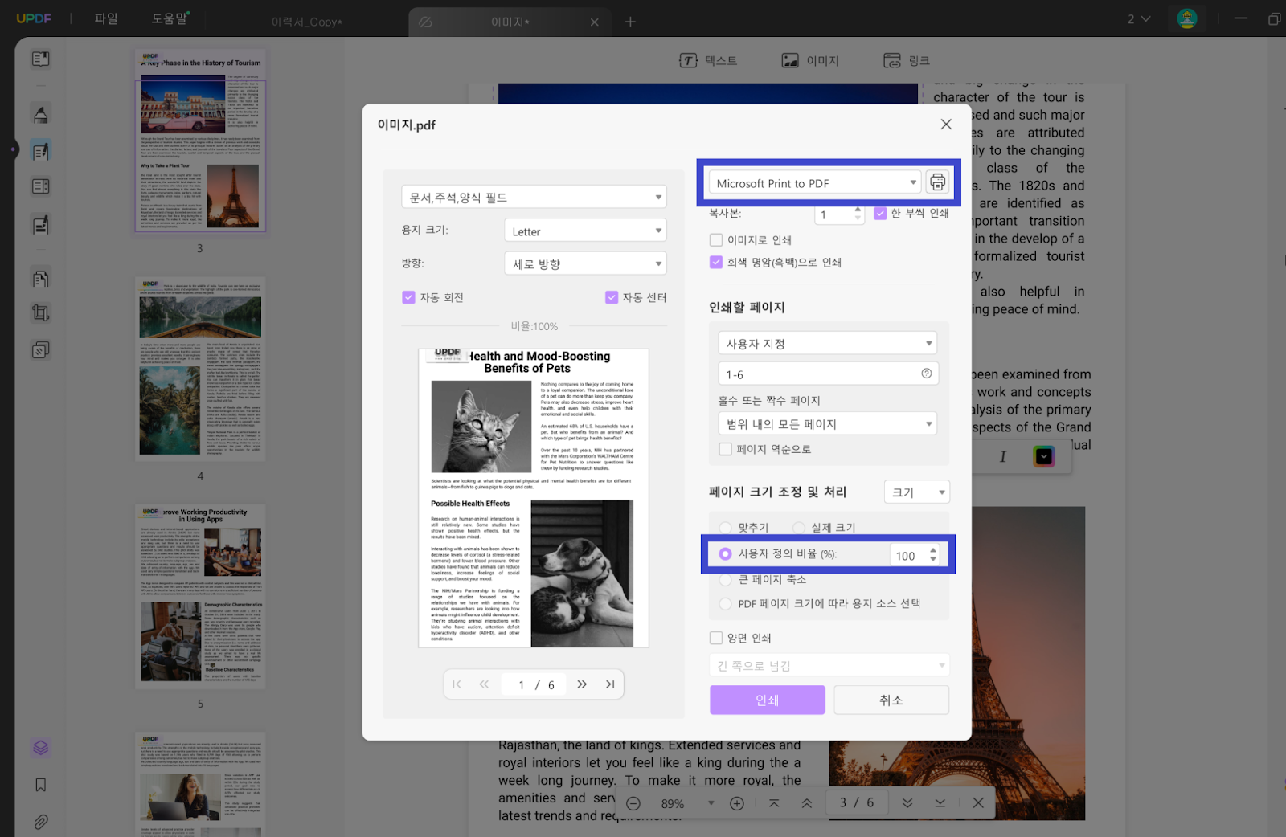The width and height of the screenshot is (1286, 837).
Task: Uncheck the 자동 회전 checkbox
Action: (x=408, y=297)
